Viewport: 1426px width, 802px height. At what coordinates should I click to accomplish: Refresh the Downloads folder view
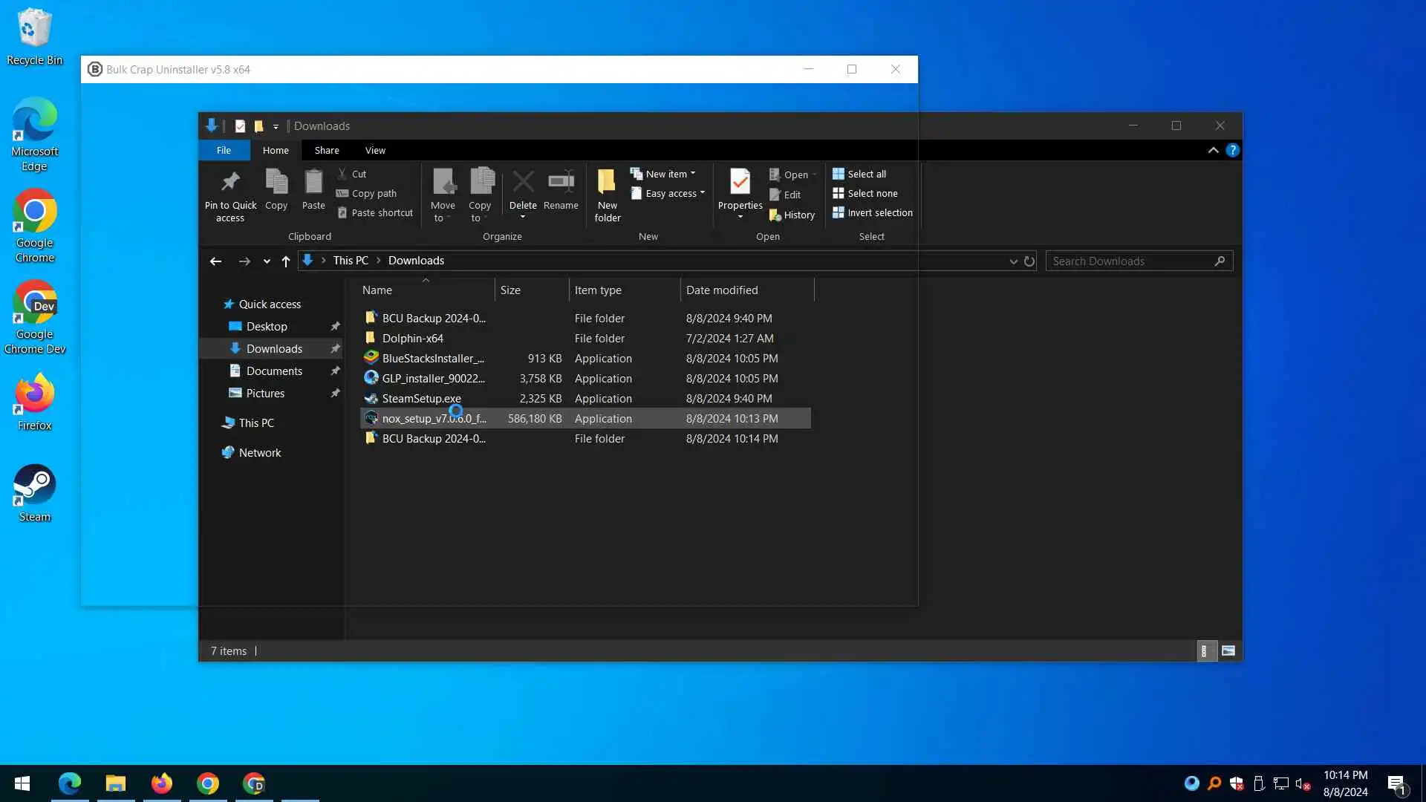tap(1029, 261)
